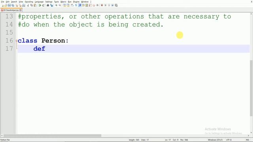Open the Language menu

click(39, 2)
